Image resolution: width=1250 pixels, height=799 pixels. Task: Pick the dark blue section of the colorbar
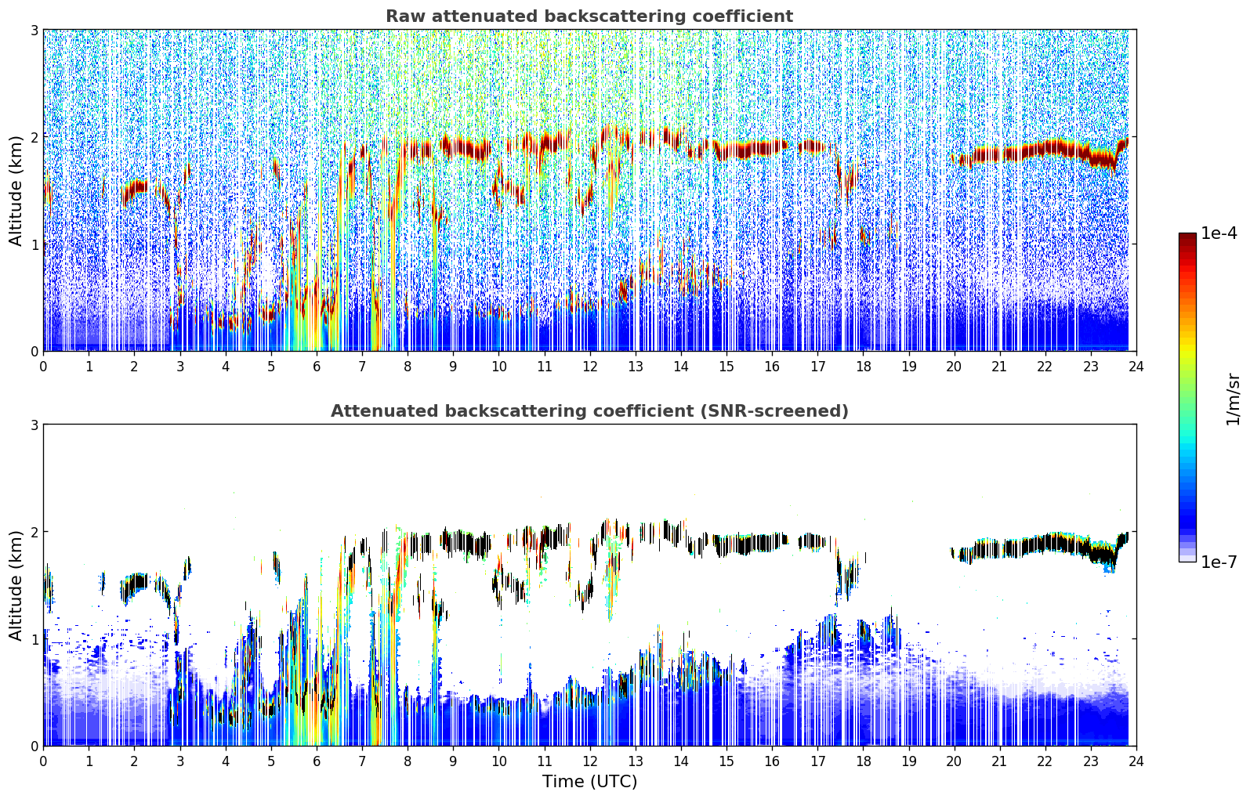point(1187,517)
